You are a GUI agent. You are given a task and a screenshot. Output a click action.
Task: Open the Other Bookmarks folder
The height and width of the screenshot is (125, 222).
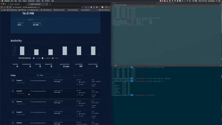[104, 10]
